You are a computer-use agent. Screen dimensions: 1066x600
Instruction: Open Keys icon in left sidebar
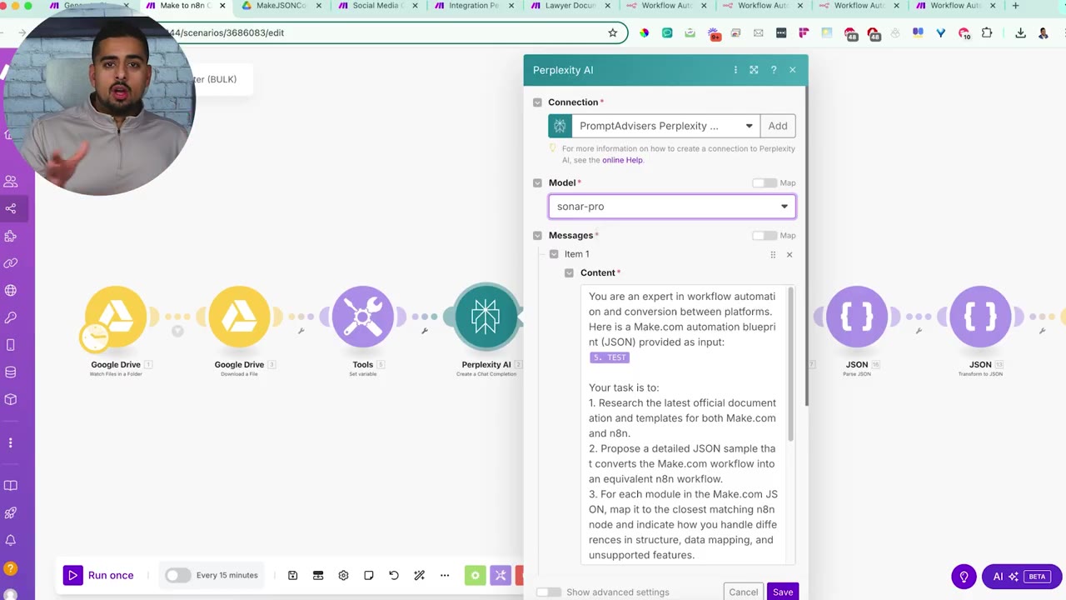click(x=11, y=317)
